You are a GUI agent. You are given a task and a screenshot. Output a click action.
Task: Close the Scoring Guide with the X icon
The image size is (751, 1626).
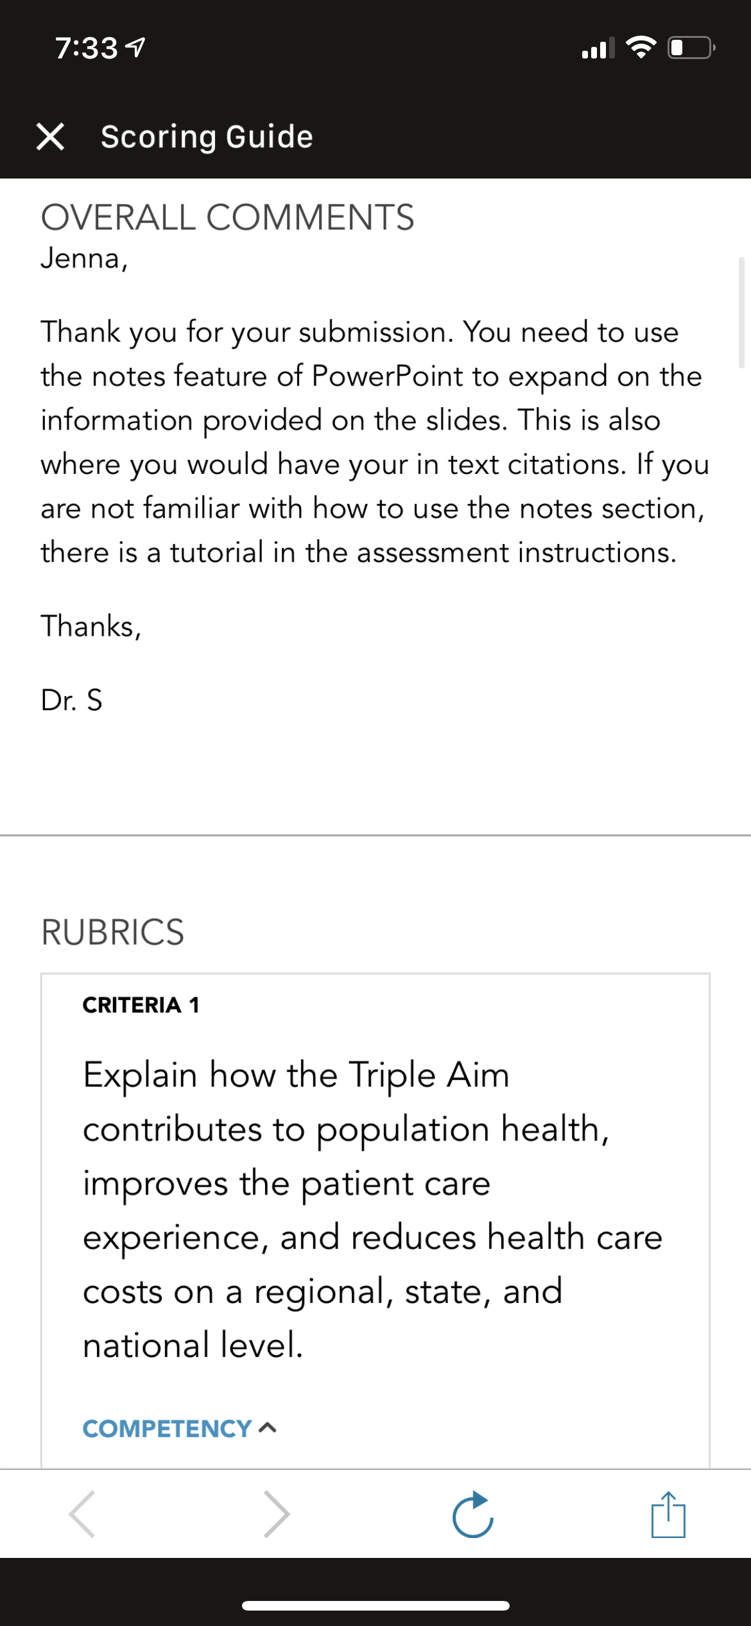pyautogui.click(x=50, y=137)
